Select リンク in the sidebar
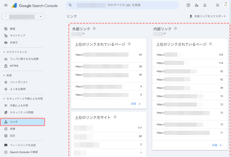231x157 pixels. click(x=23, y=122)
